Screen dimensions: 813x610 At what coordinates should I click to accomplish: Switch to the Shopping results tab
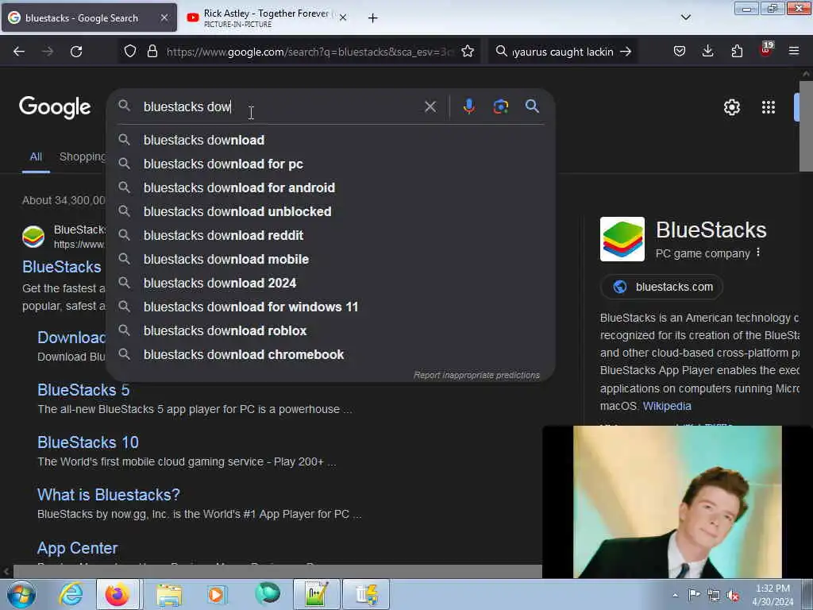tap(83, 156)
